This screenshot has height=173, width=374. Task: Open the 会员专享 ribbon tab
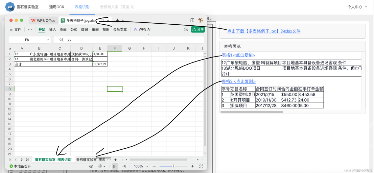click(120, 30)
